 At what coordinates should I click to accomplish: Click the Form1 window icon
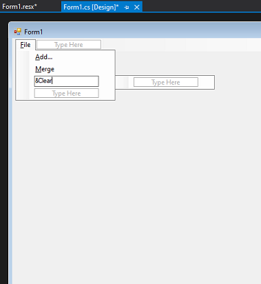(x=18, y=32)
